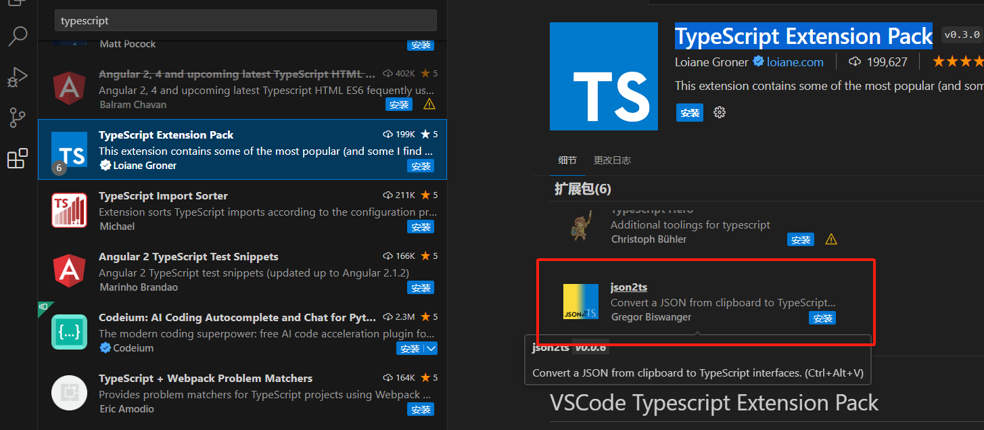Open the json2ts extension link
The image size is (984, 430).
click(x=629, y=287)
